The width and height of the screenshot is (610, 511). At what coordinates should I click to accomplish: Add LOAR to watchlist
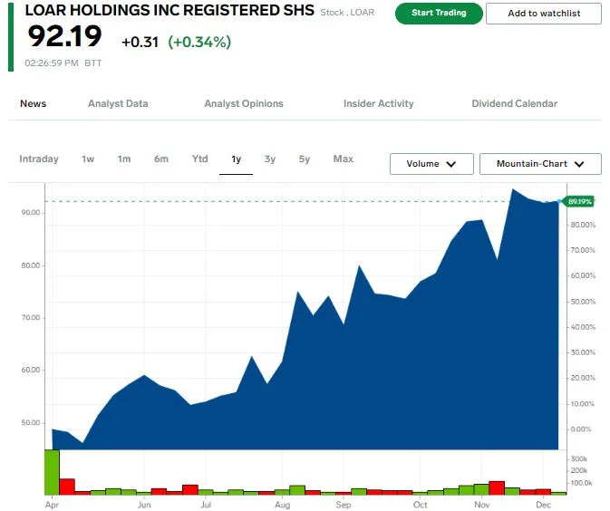(544, 14)
